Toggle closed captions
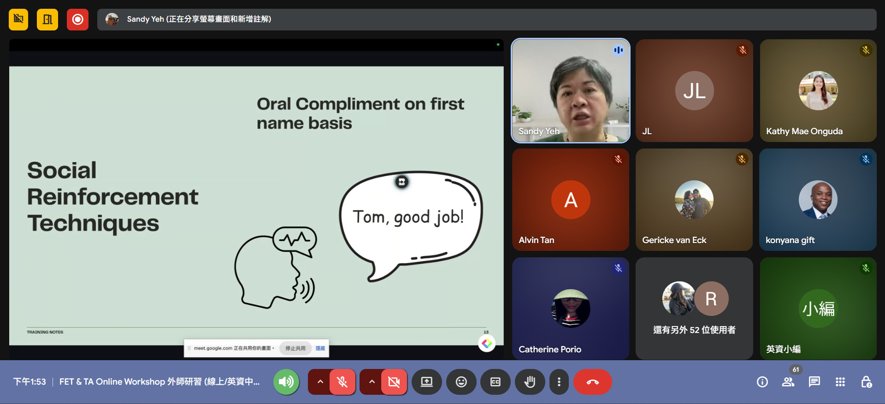The image size is (885, 404). pos(495,382)
